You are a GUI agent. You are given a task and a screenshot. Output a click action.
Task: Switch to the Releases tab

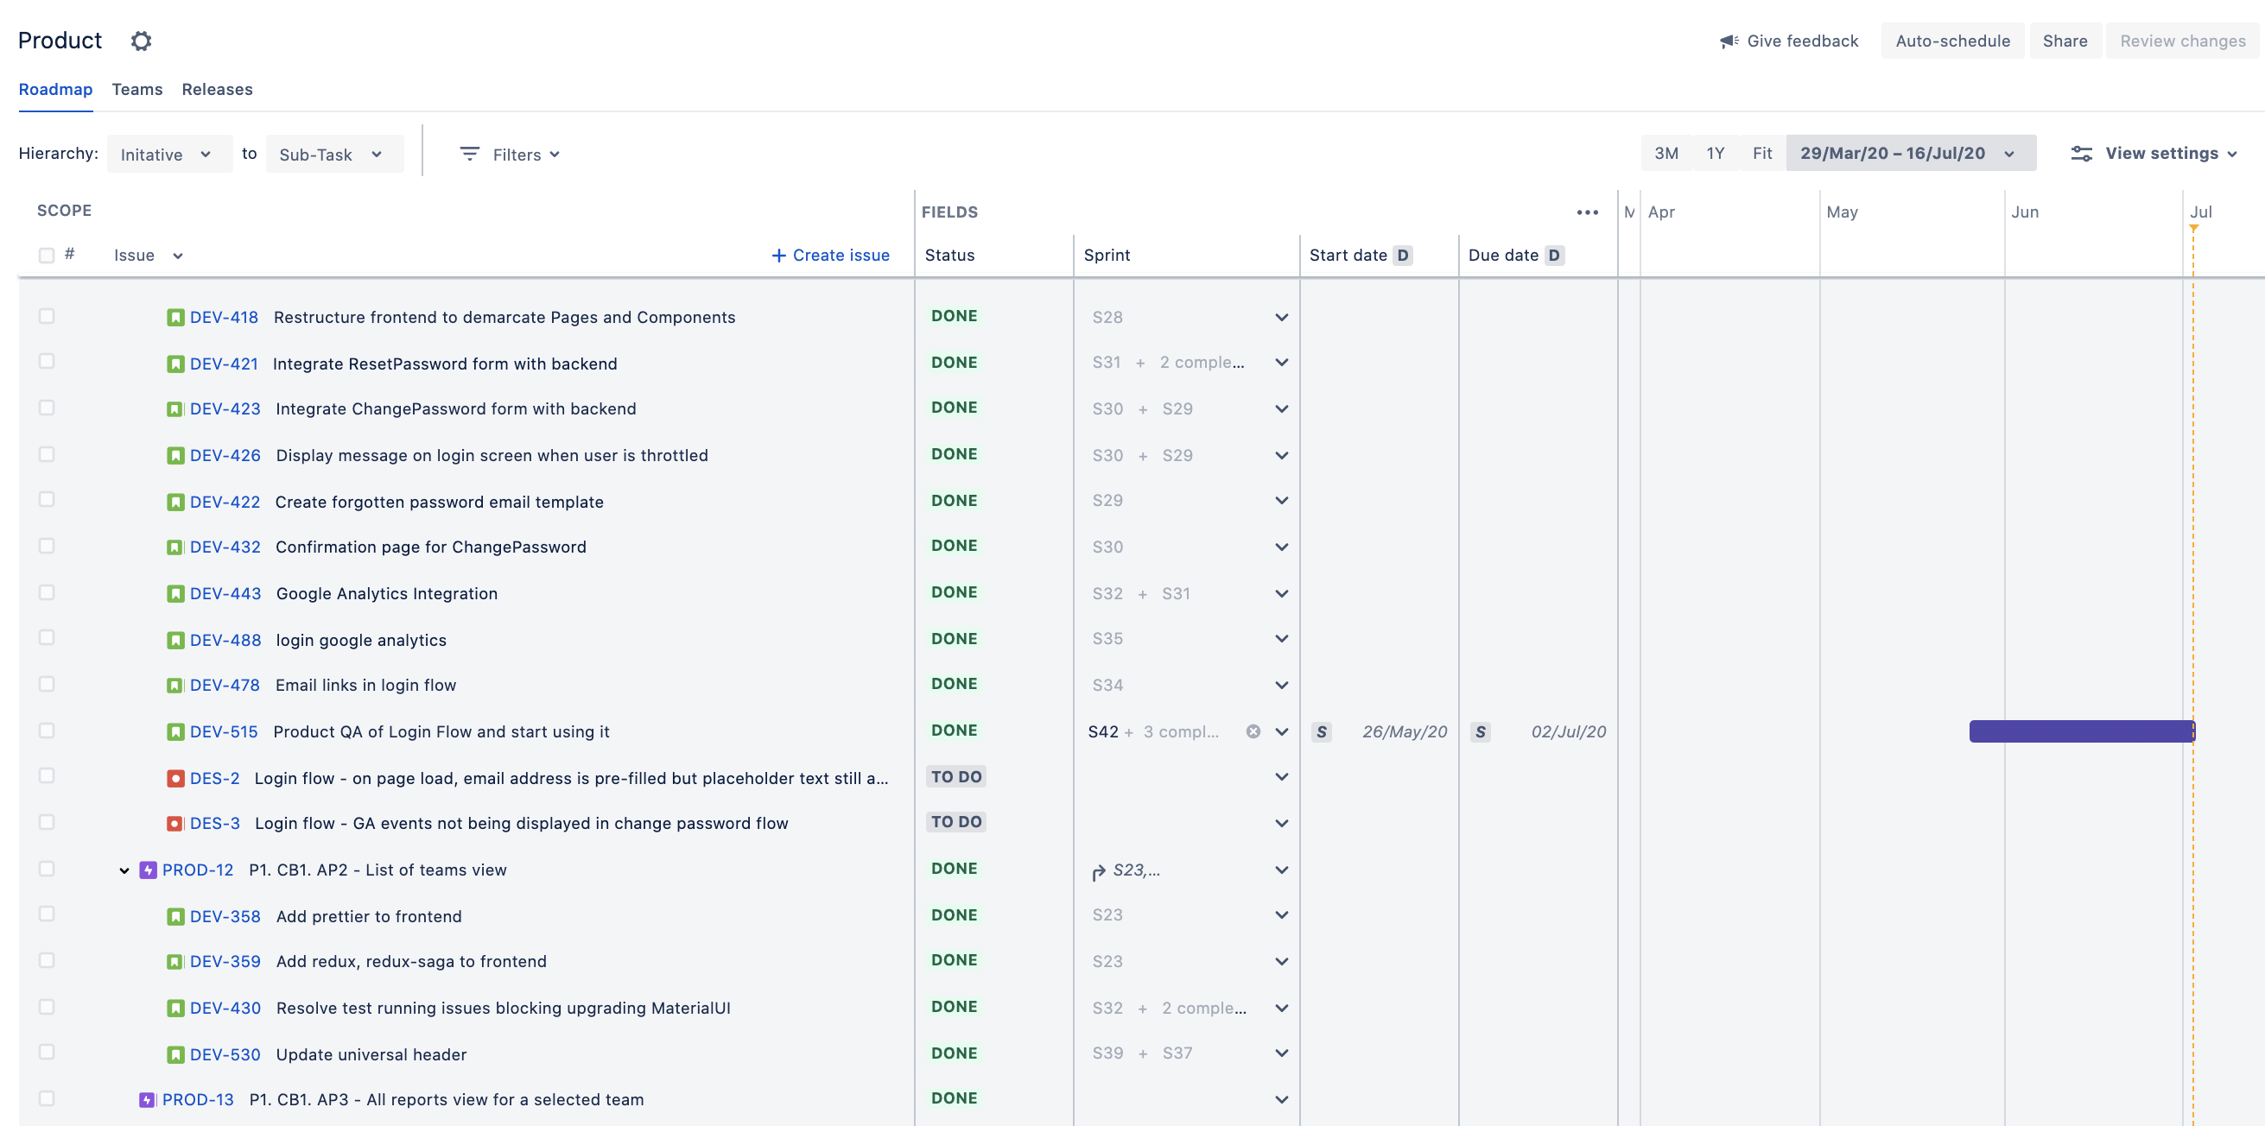click(x=217, y=90)
